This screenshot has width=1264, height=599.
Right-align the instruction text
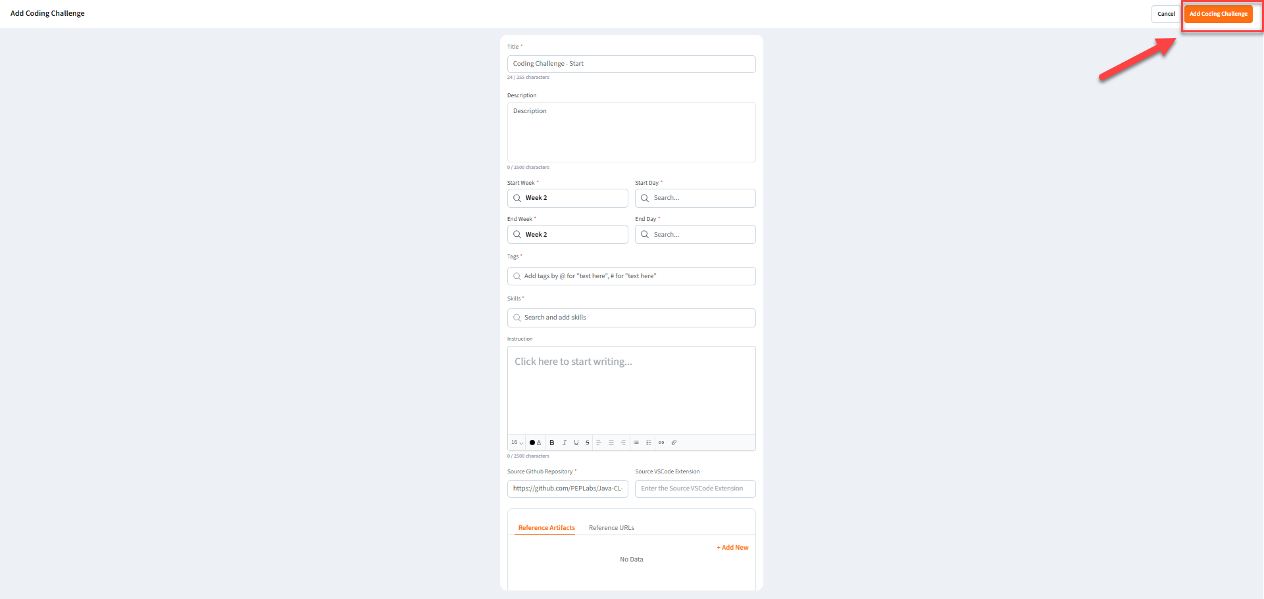tap(623, 443)
